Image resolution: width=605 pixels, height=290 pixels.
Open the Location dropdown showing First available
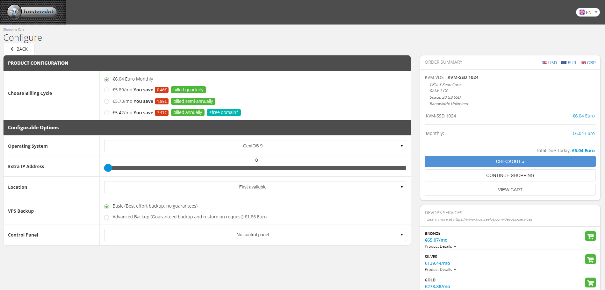[255, 187]
